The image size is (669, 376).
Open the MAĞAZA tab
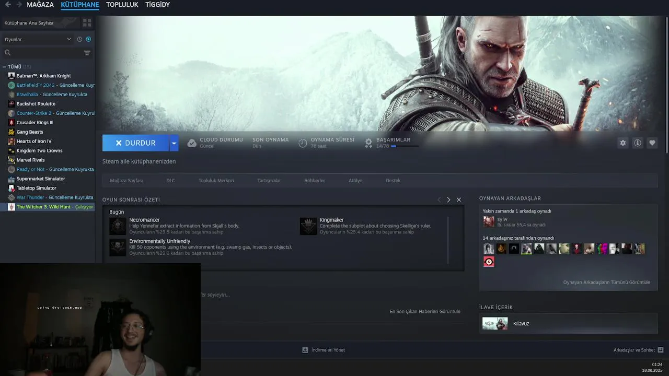coord(40,5)
